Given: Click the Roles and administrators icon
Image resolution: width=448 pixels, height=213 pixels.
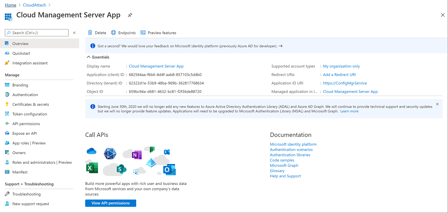Looking at the screenshot, I should pos(7,162).
